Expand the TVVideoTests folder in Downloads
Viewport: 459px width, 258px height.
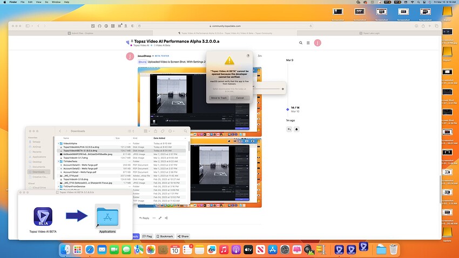click(58, 161)
